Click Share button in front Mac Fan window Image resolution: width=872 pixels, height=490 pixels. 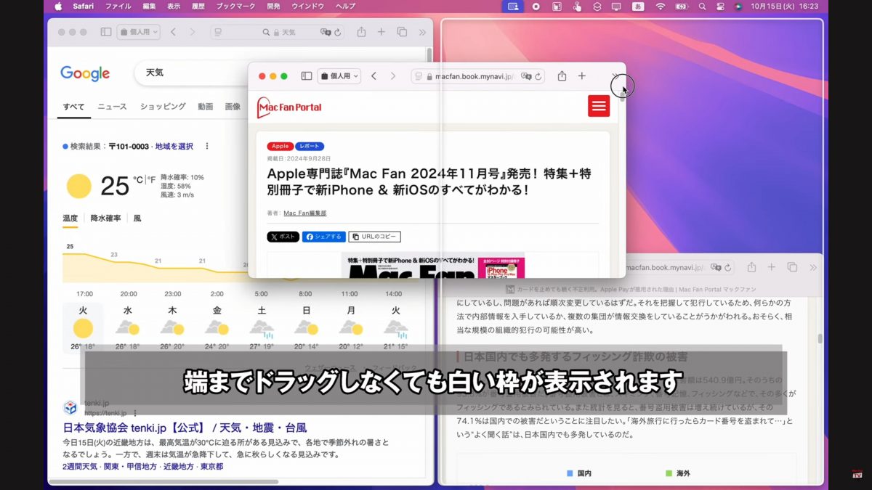[562, 76]
